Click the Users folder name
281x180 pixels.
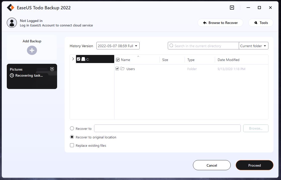[131, 69]
